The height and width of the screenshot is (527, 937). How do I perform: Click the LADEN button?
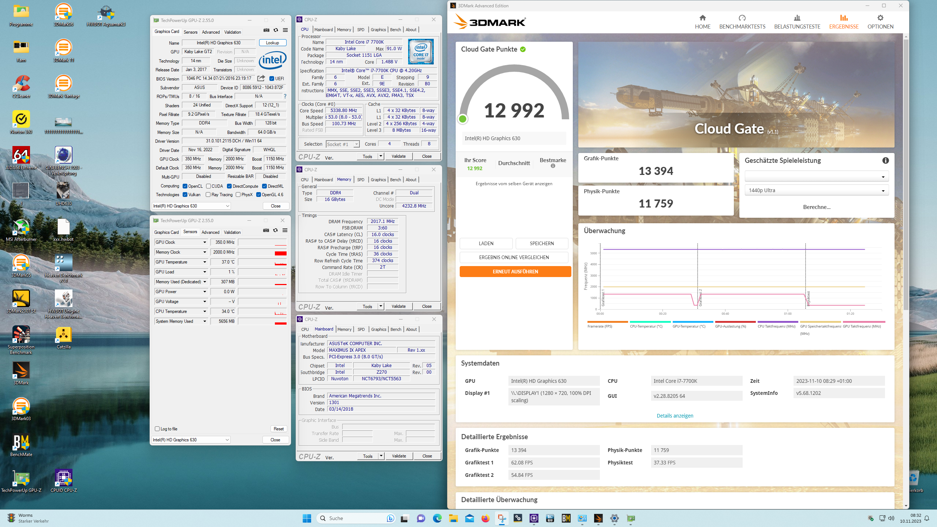pyautogui.click(x=486, y=243)
